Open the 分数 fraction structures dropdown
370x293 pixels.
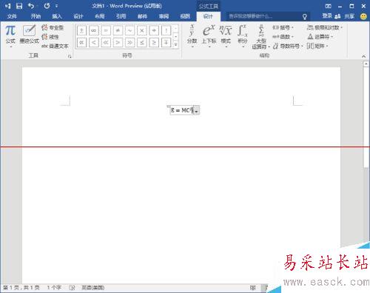tap(192, 36)
